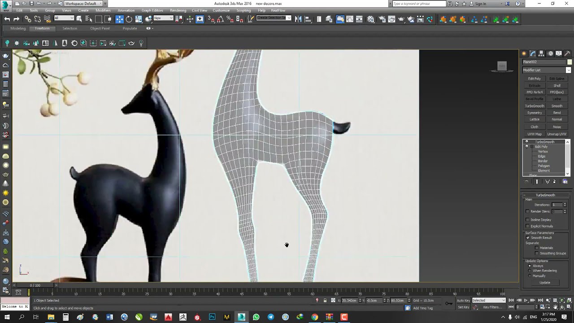574x323 pixels.
Task: Select the Select and Rotate tool
Action: click(x=129, y=19)
